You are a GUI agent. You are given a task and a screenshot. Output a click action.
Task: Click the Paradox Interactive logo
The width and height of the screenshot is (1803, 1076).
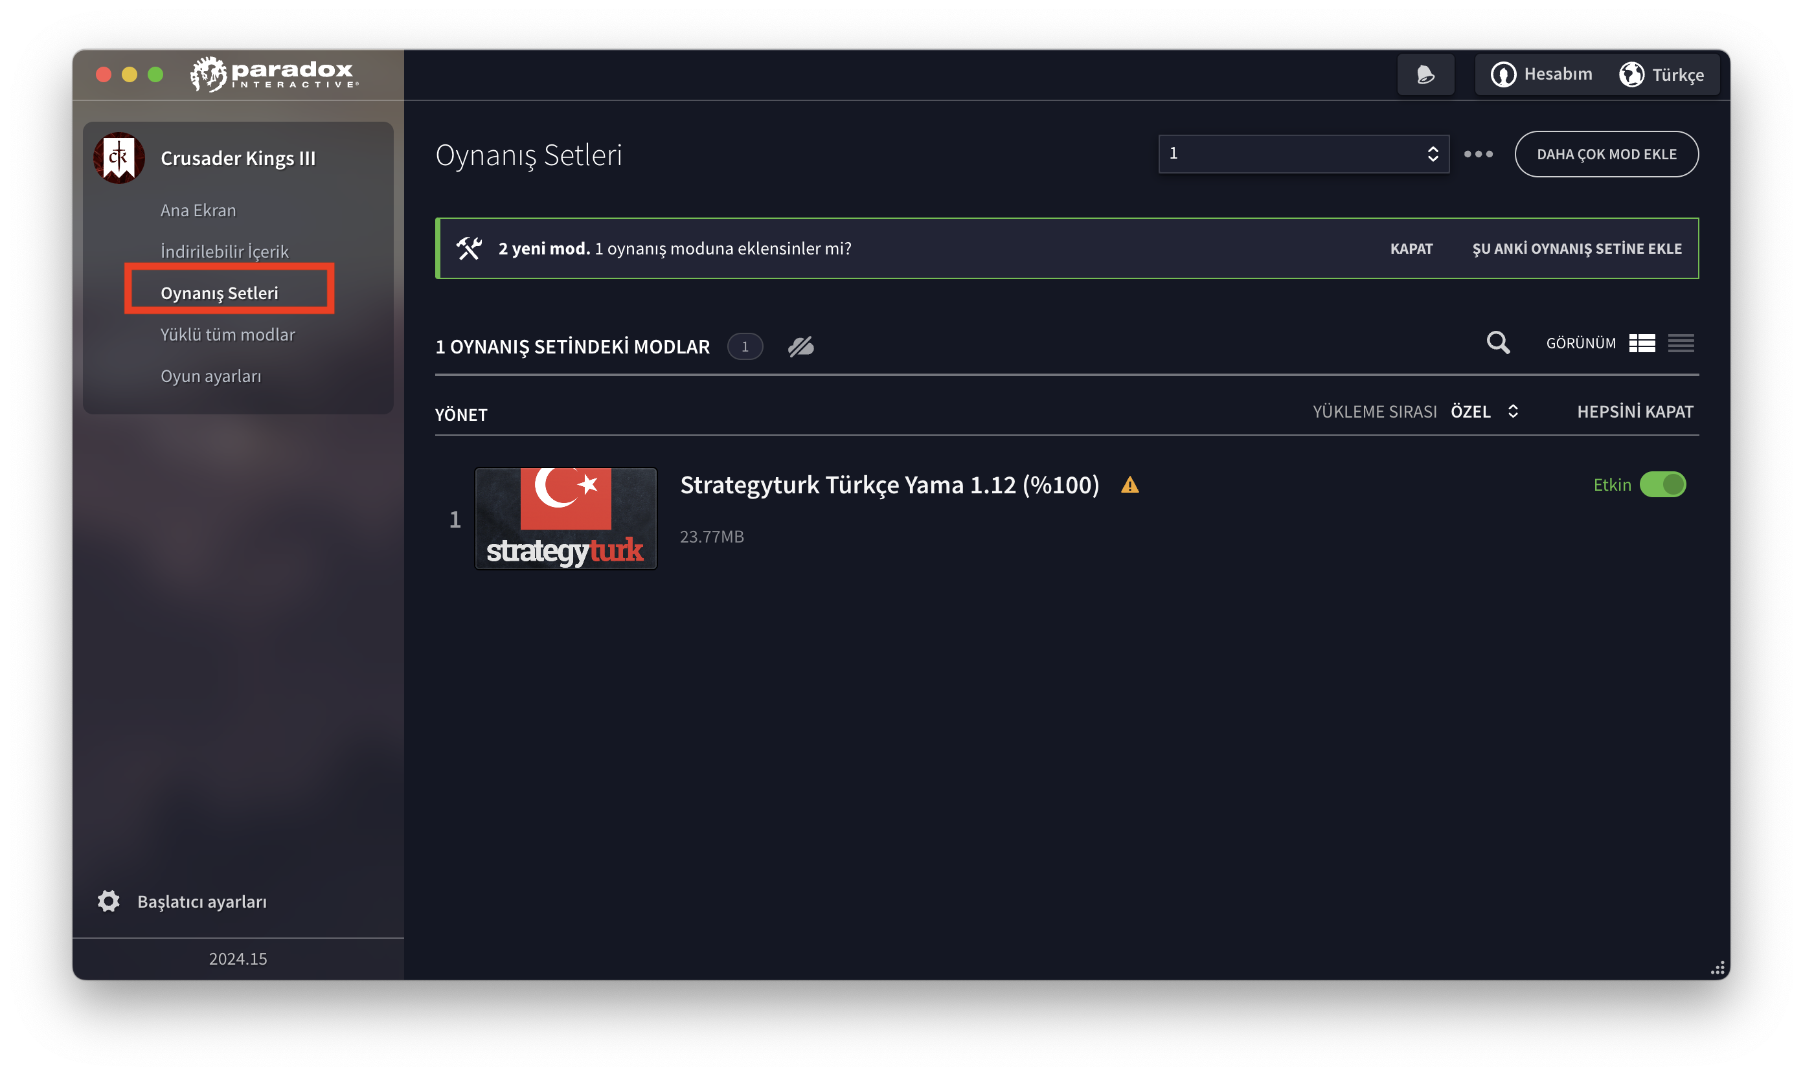[274, 74]
